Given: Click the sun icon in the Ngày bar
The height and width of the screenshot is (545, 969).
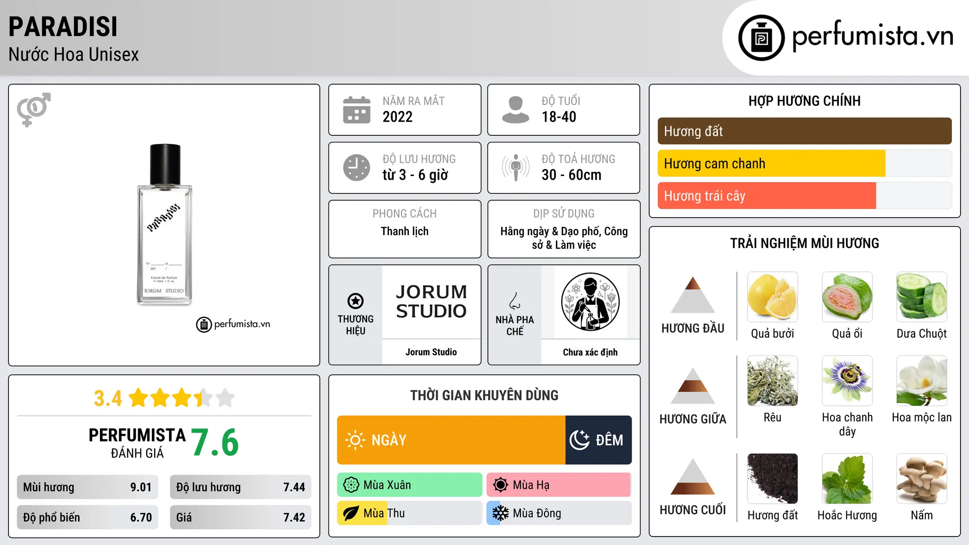Looking at the screenshot, I should point(355,440).
